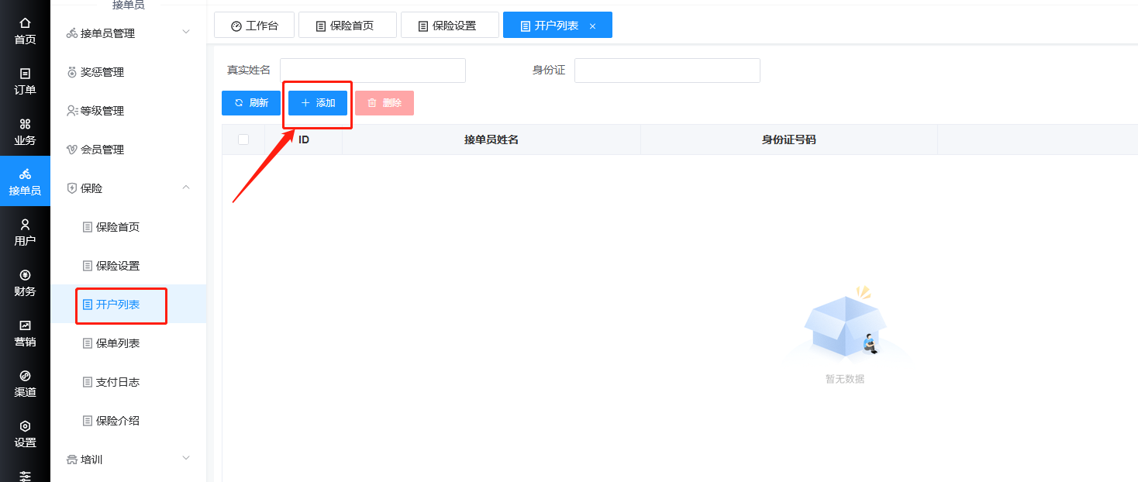Click the sliders icon below 设置
Image resolution: width=1138 pixels, height=482 pixels.
point(25,476)
